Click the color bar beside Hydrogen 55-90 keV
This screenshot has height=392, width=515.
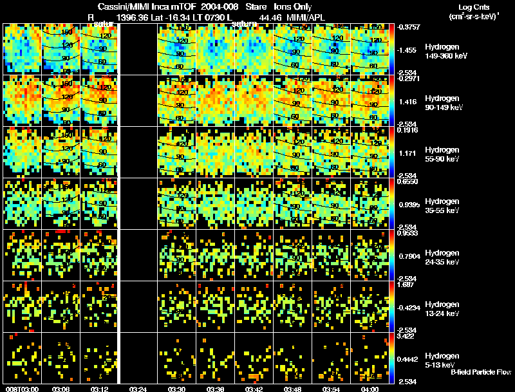click(391, 153)
